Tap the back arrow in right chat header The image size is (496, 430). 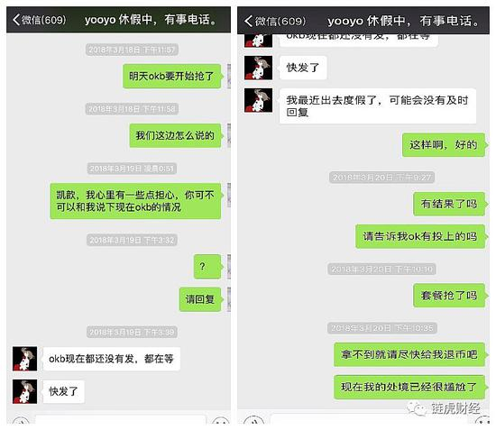[x=248, y=21]
